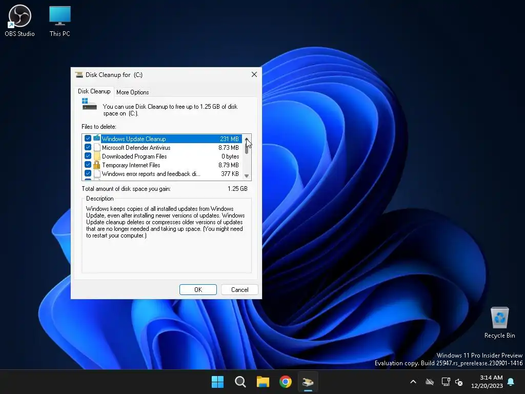Uncheck Microsoft Defender Antivirus checkbox
This screenshot has height=394, width=525.
88,147
